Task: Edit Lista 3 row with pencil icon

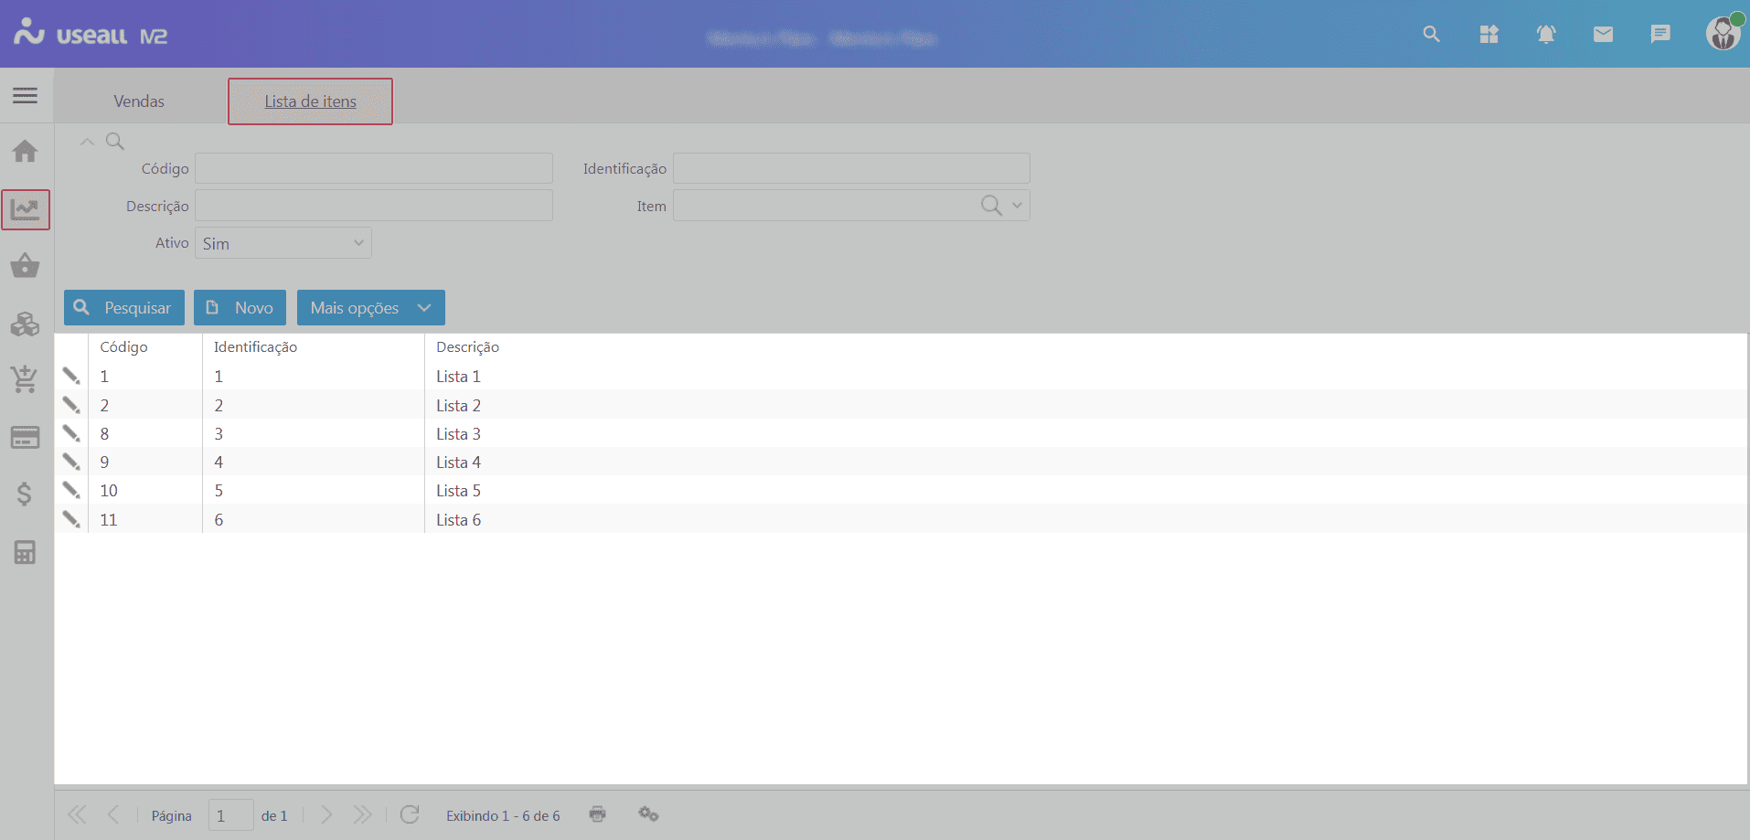Action: coord(71,433)
